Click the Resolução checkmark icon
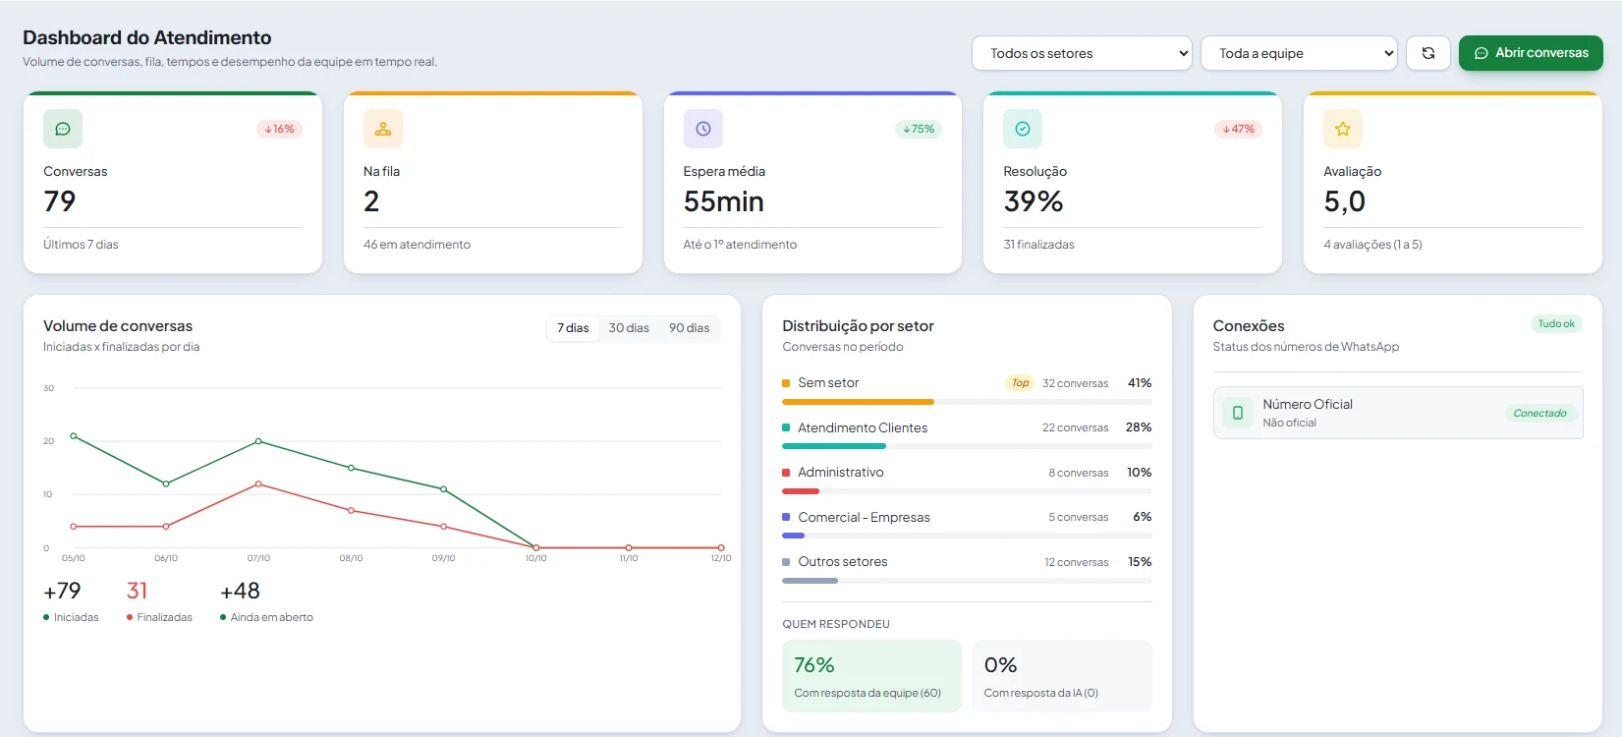1622x737 pixels. 1023,129
